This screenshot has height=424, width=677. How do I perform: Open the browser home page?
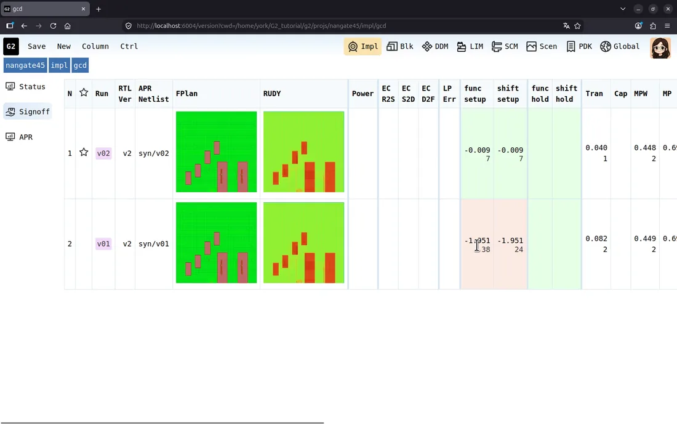coord(67,26)
